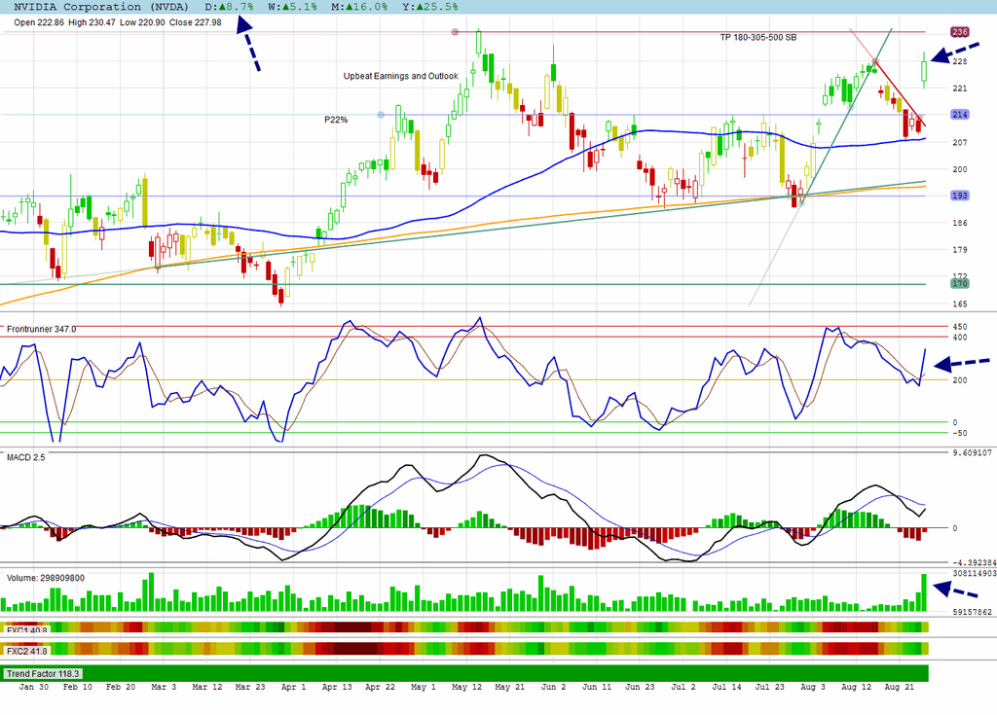Select the Mar 12 date on the time axis

point(207,687)
